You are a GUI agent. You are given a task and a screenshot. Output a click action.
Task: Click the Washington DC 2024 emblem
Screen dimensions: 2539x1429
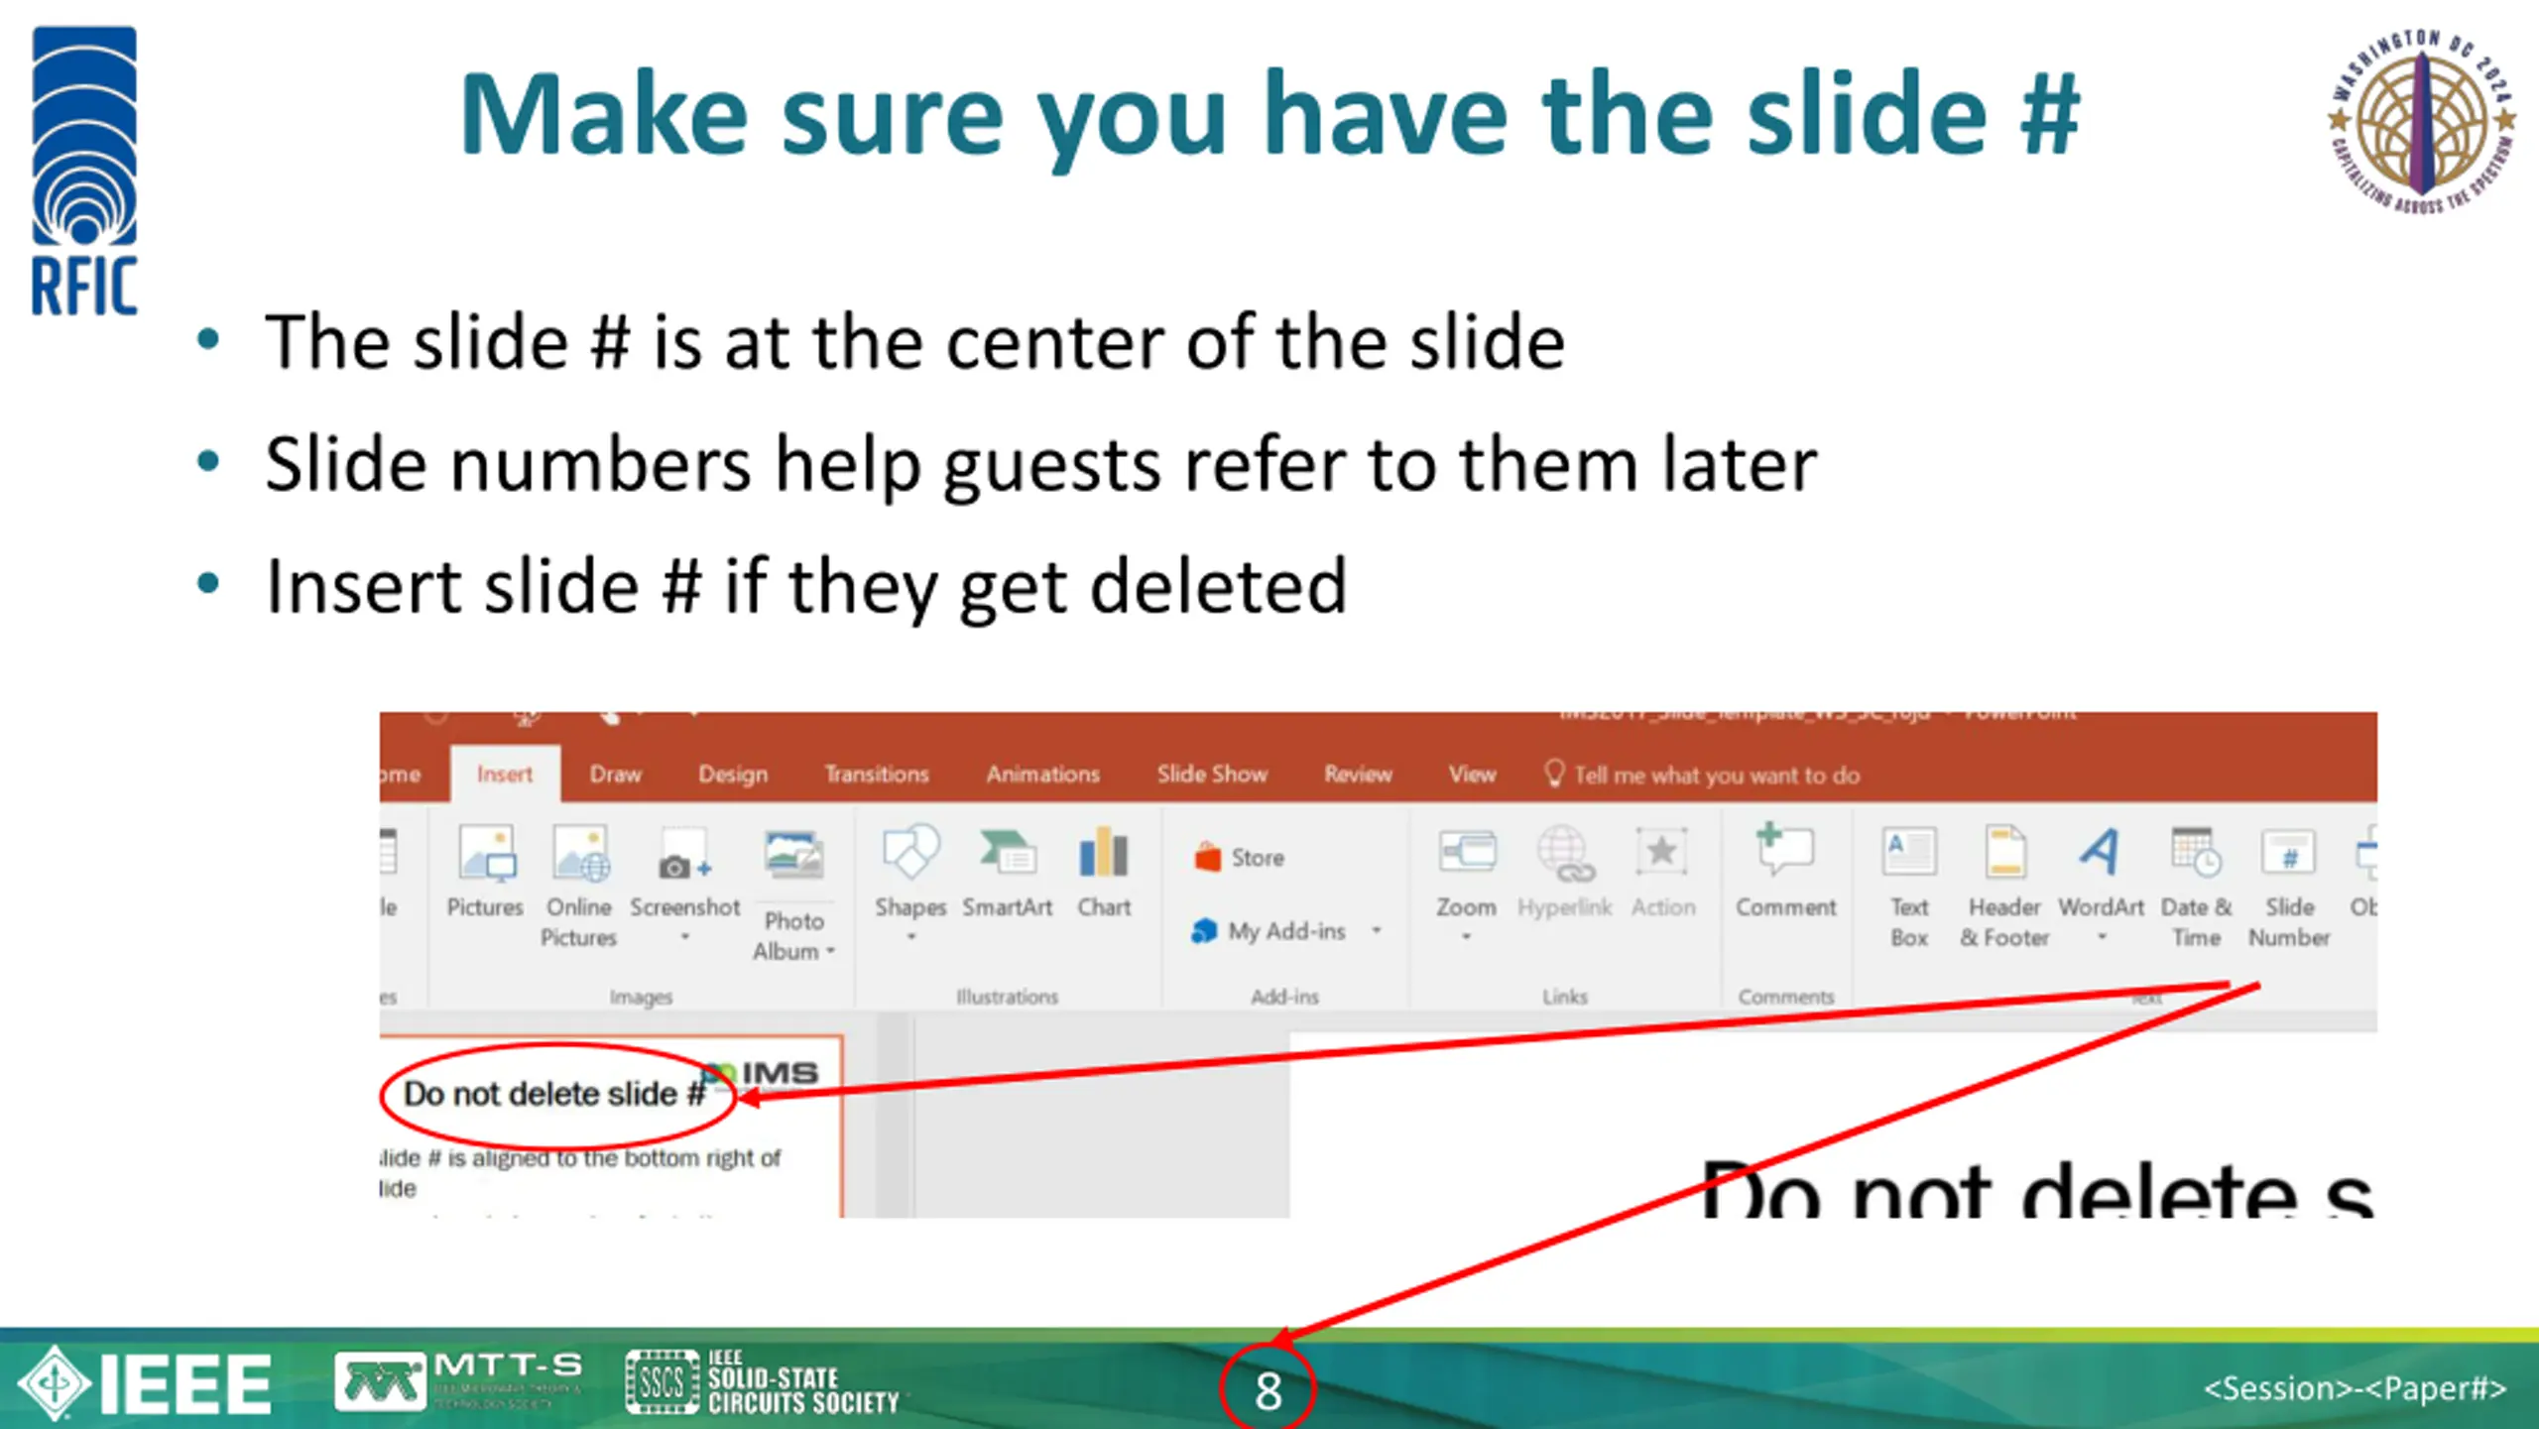2421,122
